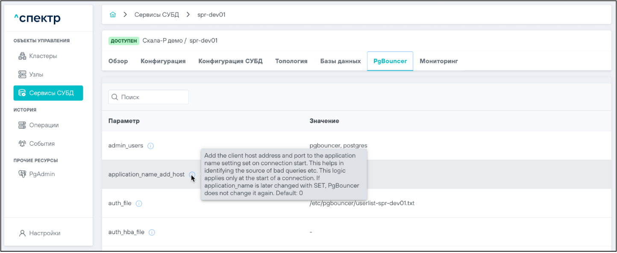Click the home icon in breadcrumb
Screen dimensions: 617x253
tap(113, 15)
